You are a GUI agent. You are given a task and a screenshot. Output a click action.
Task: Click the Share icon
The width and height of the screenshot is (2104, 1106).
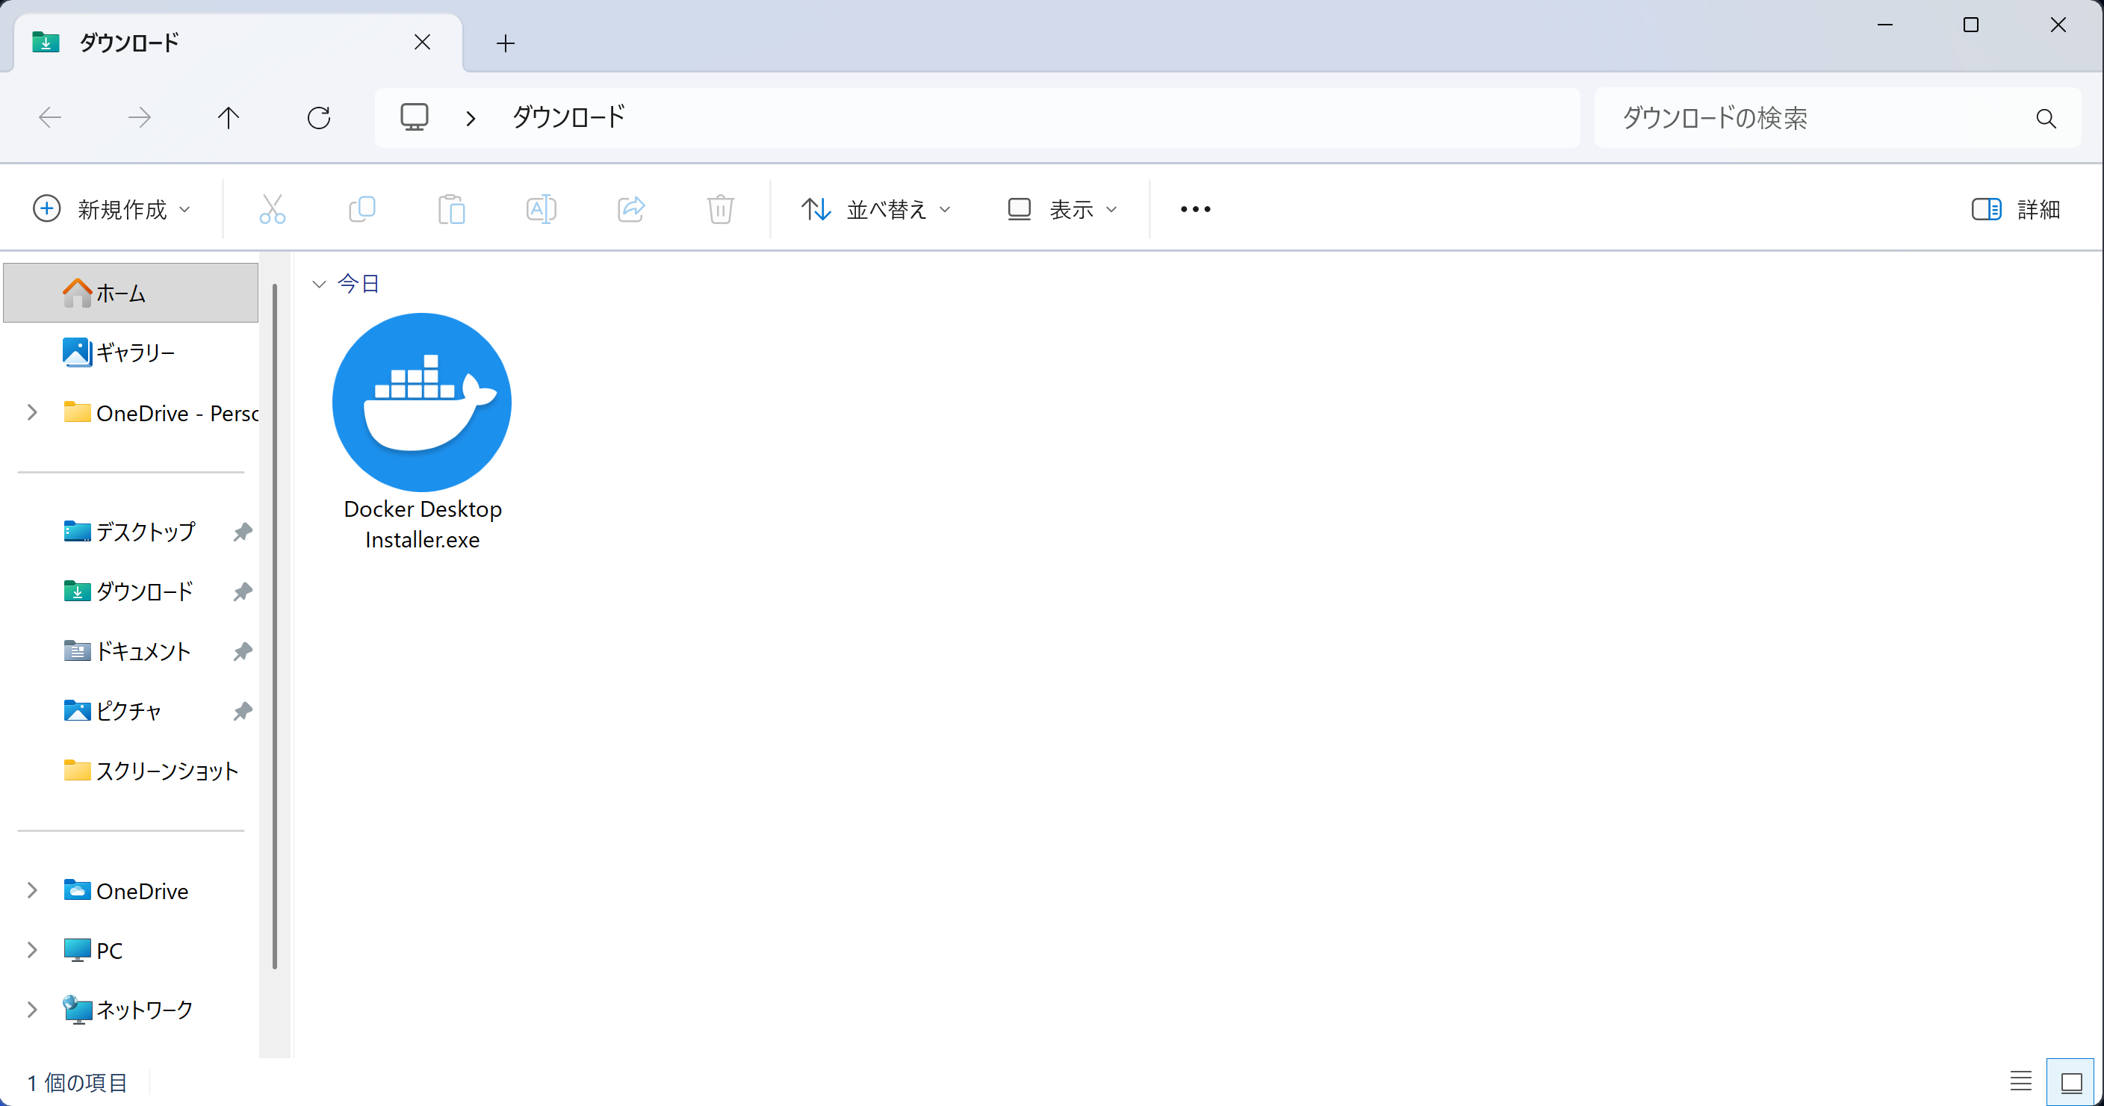point(630,209)
